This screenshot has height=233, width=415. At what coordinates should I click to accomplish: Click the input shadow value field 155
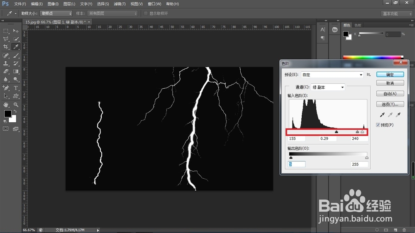click(x=296, y=138)
